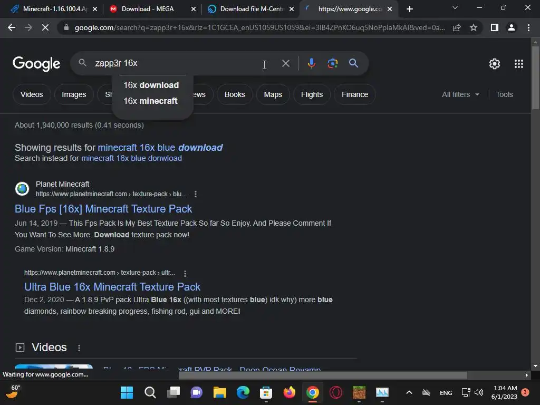Open taskbar search
This screenshot has height=405, width=540.
(150, 392)
